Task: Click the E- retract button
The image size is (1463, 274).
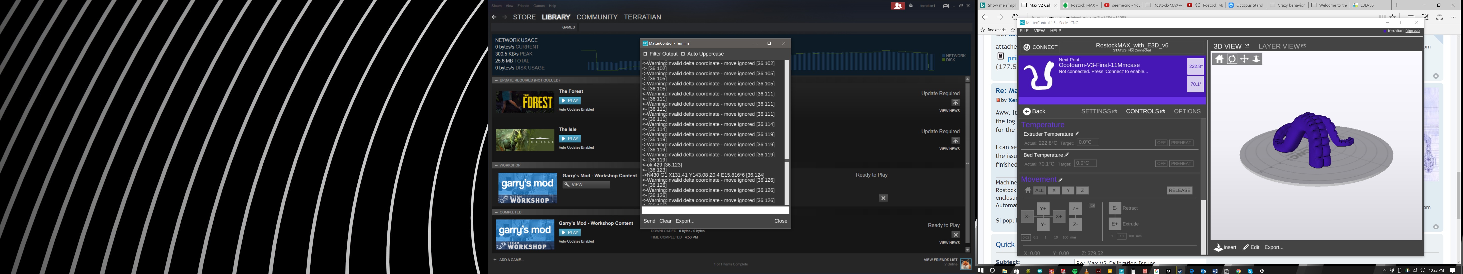Action: click(x=1115, y=208)
